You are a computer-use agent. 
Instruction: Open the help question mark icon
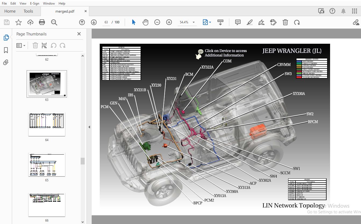[332, 11]
